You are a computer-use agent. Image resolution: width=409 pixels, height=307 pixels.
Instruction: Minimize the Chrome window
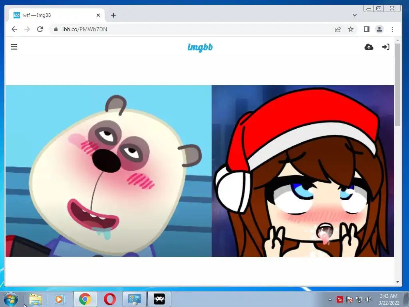coord(369,9)
